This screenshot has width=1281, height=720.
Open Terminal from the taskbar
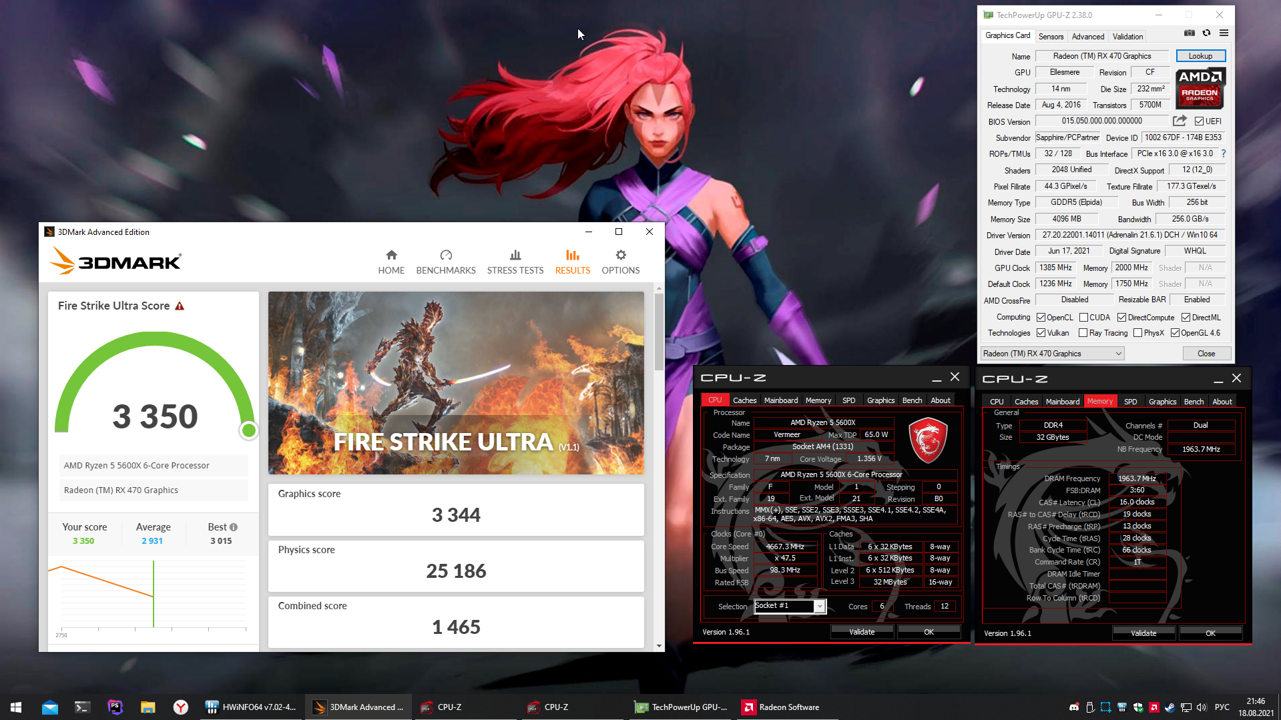click(83, 707)
